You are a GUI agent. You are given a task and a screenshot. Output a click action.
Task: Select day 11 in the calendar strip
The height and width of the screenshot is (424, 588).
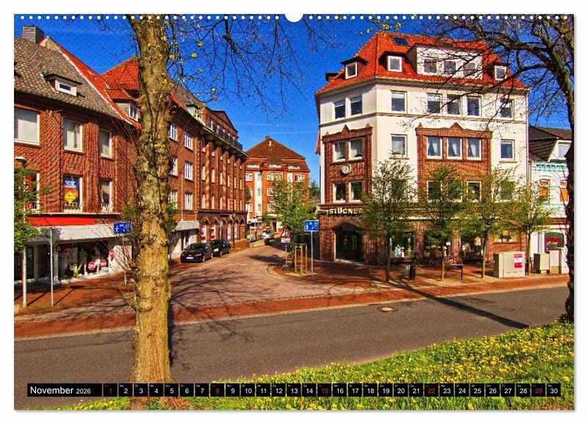coord(263,390)
